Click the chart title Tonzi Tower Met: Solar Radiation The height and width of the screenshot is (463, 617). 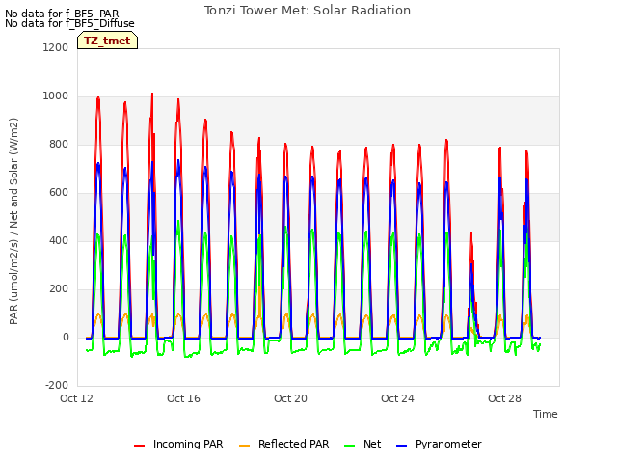(x=308, y=11)
